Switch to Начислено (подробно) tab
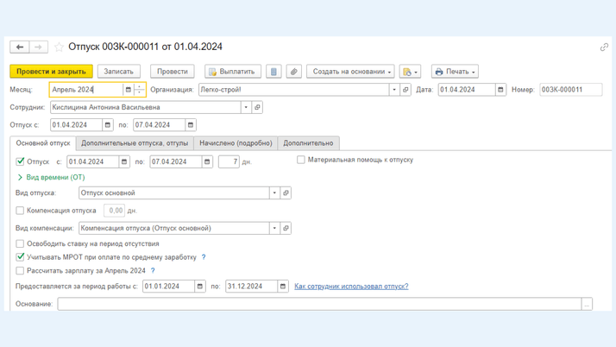Viewport: 616px width, 347px height. (x=236, y=143)
